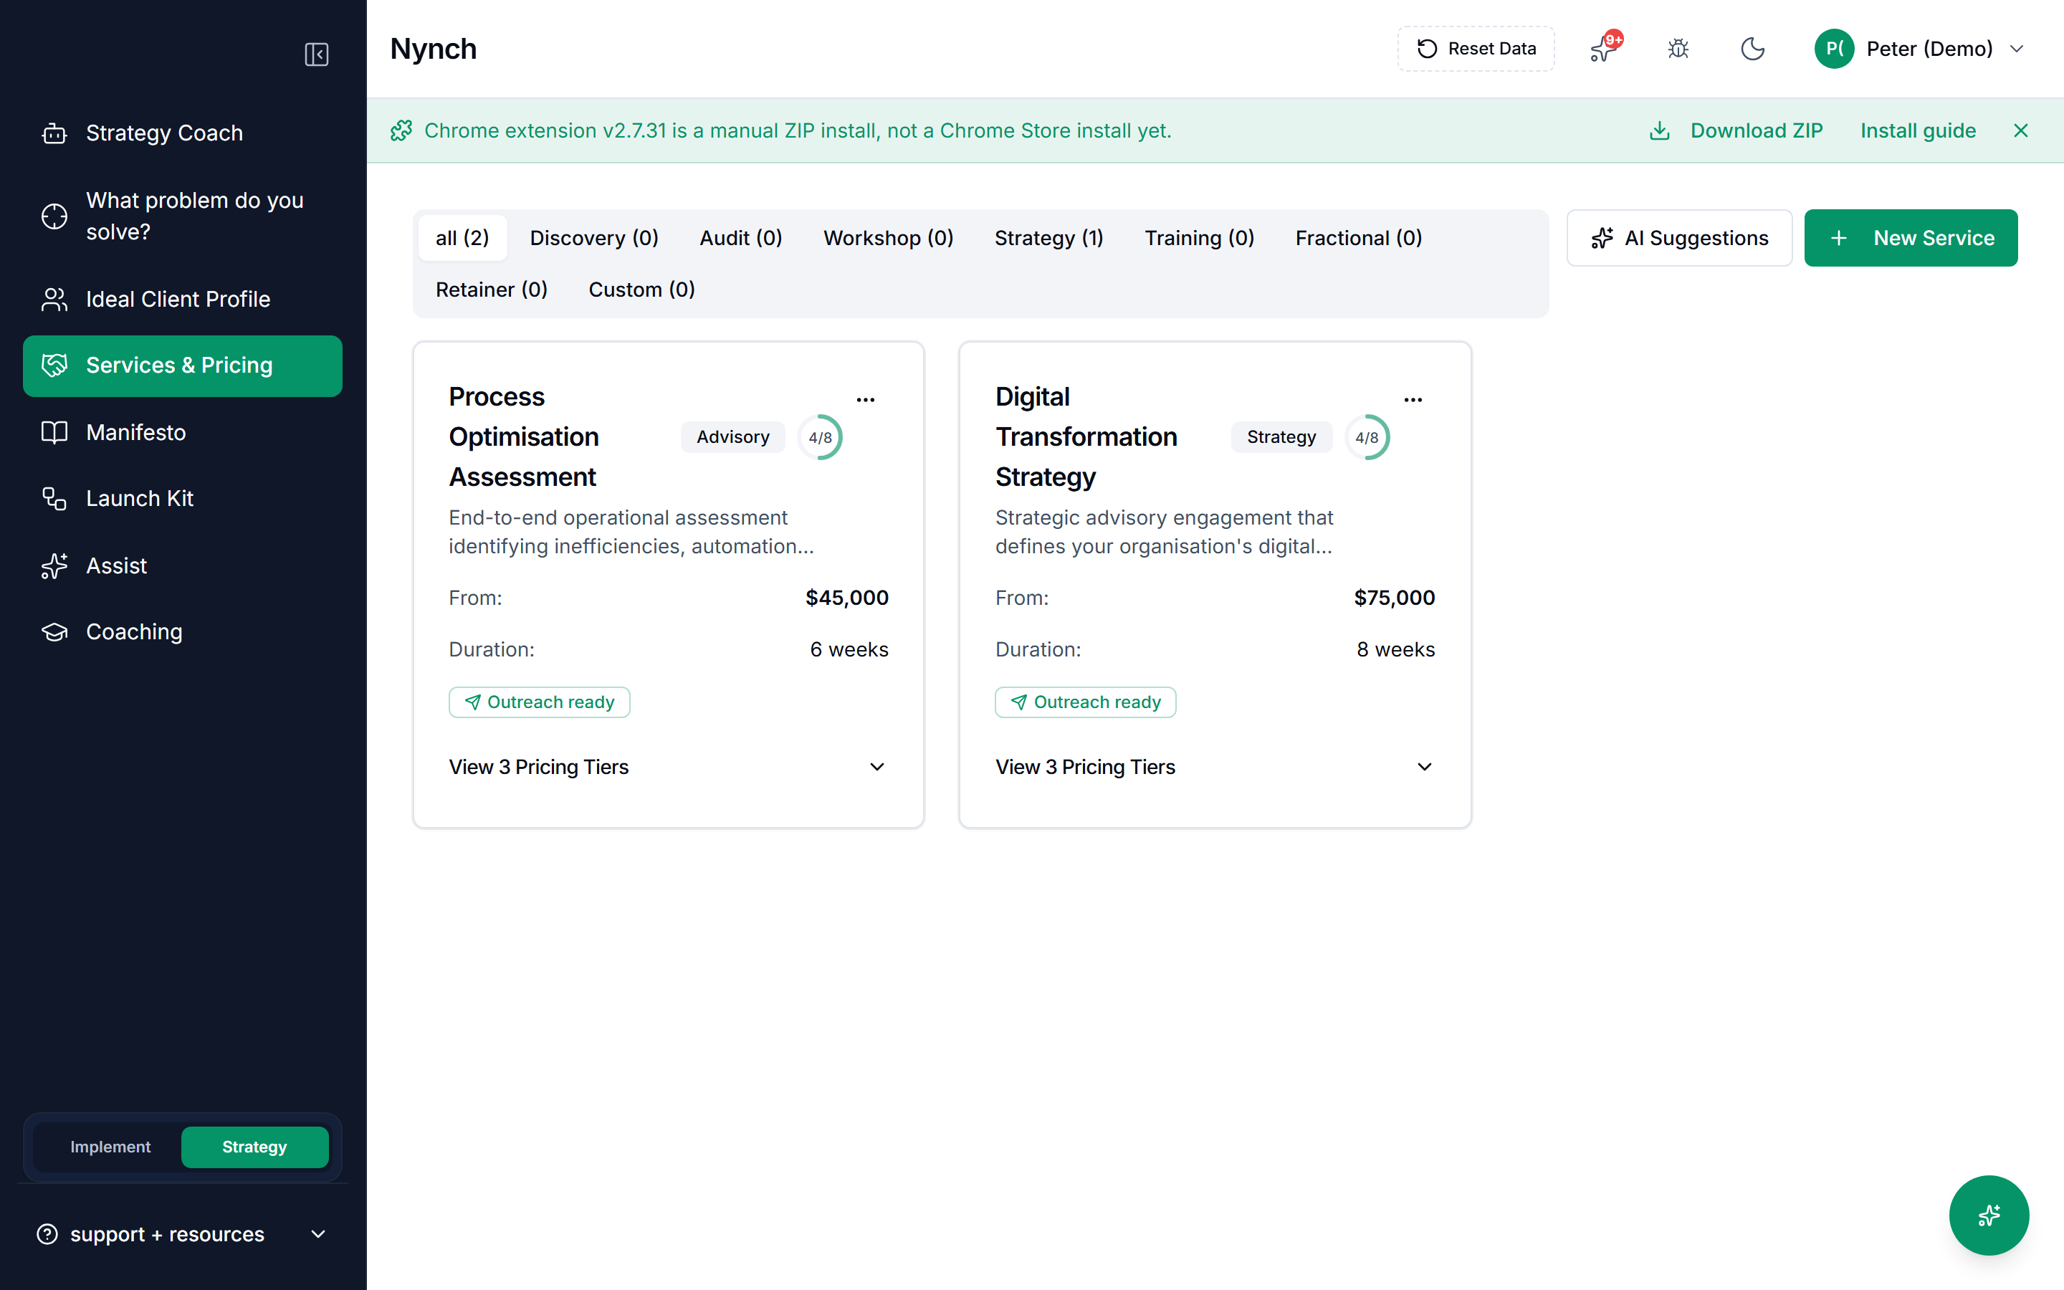
Task: Switch mode to Implement
Action: [x=110, y=1147]
